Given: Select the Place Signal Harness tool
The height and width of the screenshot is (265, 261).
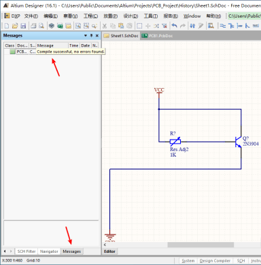Looking at the screenshot, I should click(239, 26).
